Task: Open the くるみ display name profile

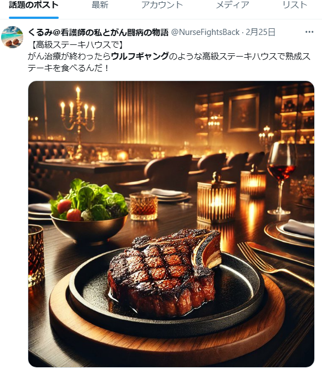Action: click(x=98, y=32)
